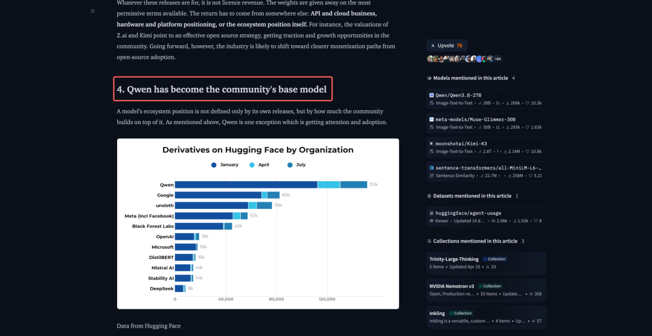The image size is (652, 336).
Task: Open the table of contents menu icon
Action: (x=93, y=11)
